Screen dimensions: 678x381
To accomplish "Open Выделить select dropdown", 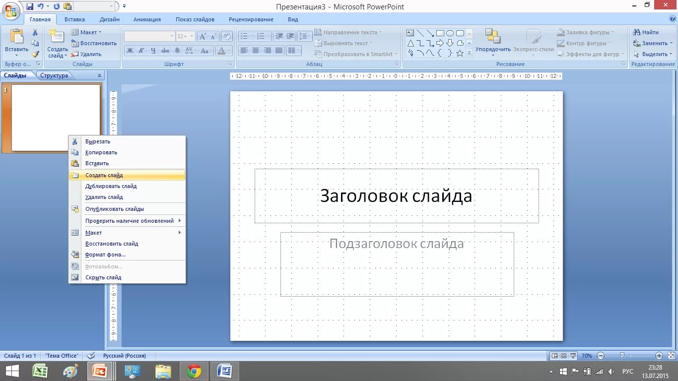I will pyautogui.click(x=653, y=54).
